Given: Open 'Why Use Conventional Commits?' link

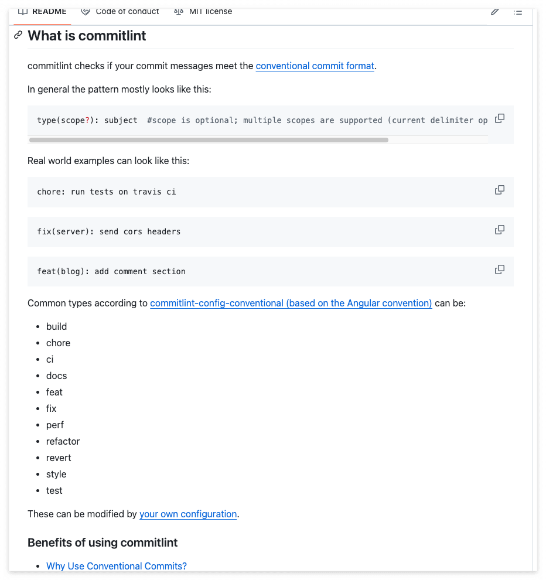Looking at the screenshot, I should 116,566.
